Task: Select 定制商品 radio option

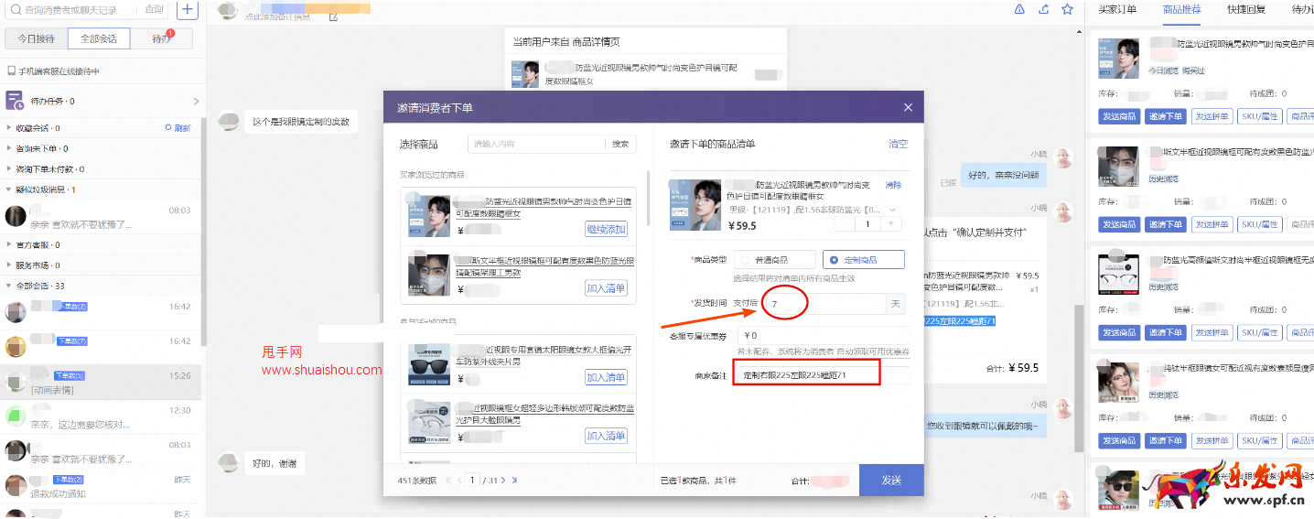Action: click(x=833, y=260)
